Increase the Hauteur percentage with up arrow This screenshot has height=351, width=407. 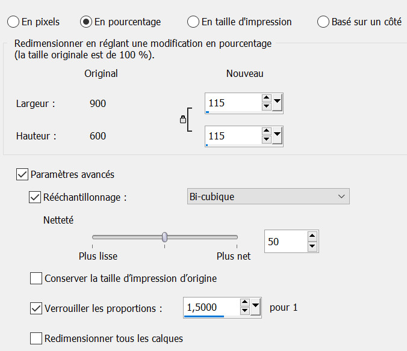(267, 132)
